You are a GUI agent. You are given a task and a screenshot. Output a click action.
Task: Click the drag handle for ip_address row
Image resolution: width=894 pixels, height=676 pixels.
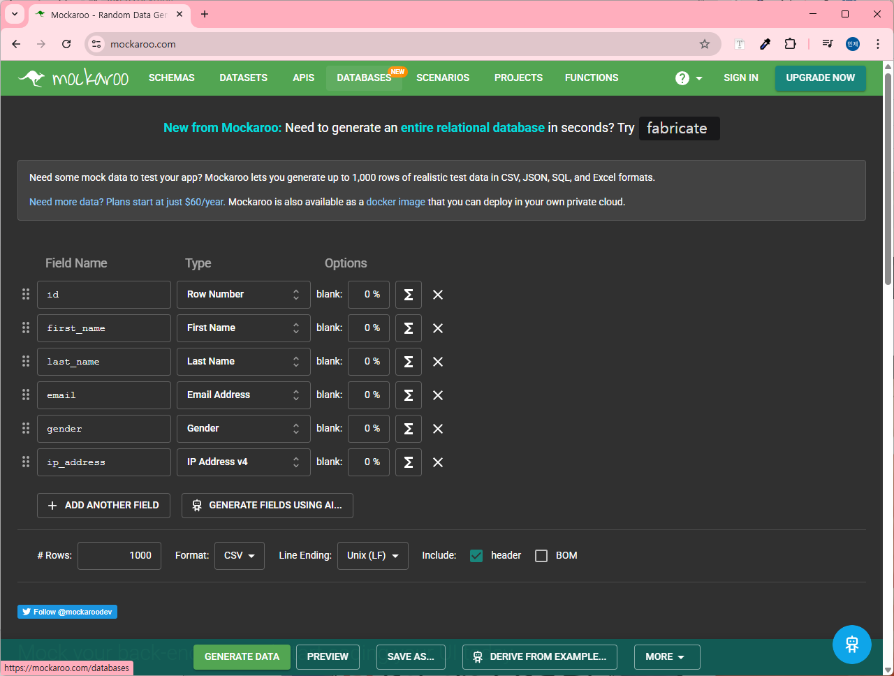point(26,462)
